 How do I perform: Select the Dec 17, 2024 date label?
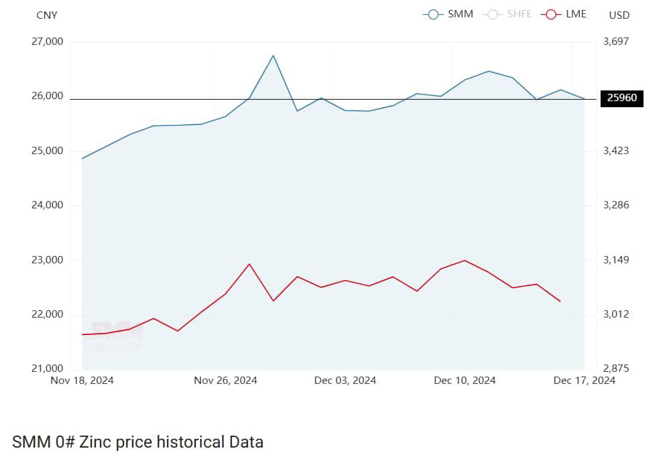(584, 380)
